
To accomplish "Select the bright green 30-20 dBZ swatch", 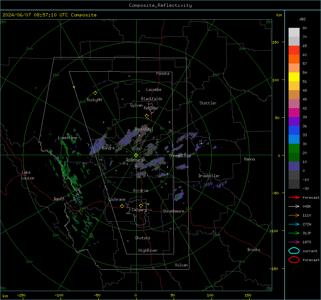I will click(x=294, y=148).
